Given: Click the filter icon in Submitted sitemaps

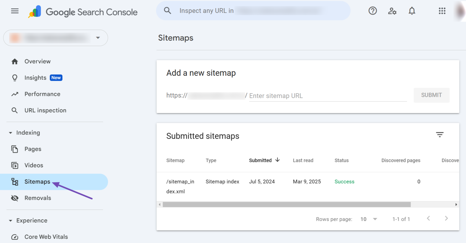Looking at the screenshot, I should coord(440,135).
